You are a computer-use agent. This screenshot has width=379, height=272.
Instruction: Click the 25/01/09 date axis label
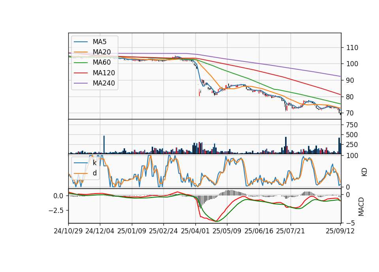[132, 231]
